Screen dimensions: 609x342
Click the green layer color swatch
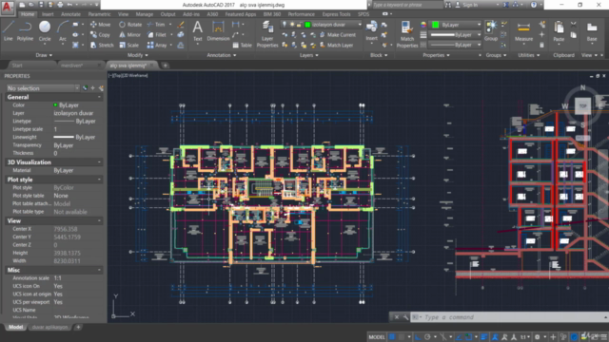pyautogui.click(x=308, y=25)
